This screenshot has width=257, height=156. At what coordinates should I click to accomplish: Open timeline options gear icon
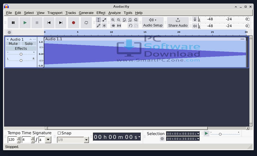(x=9, y=32)
